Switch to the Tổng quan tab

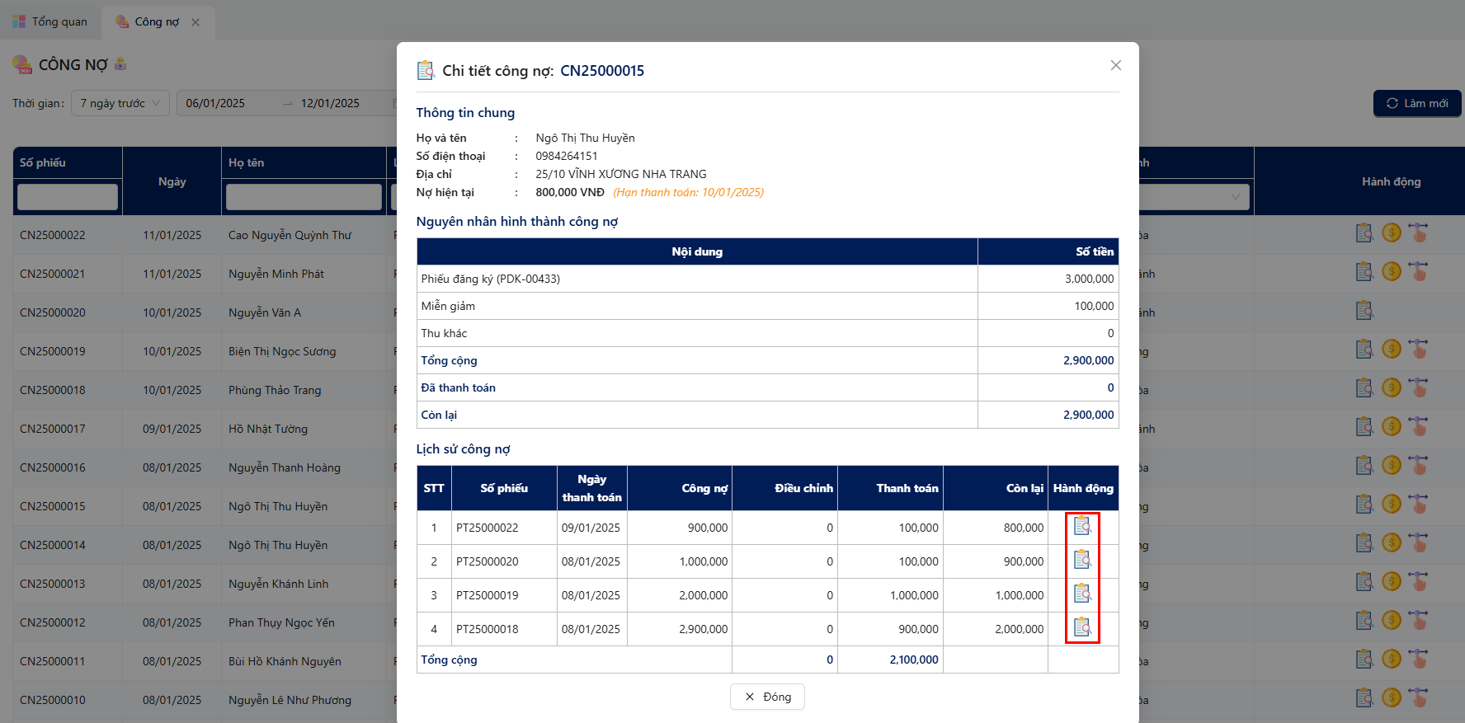tap(50, 21)
